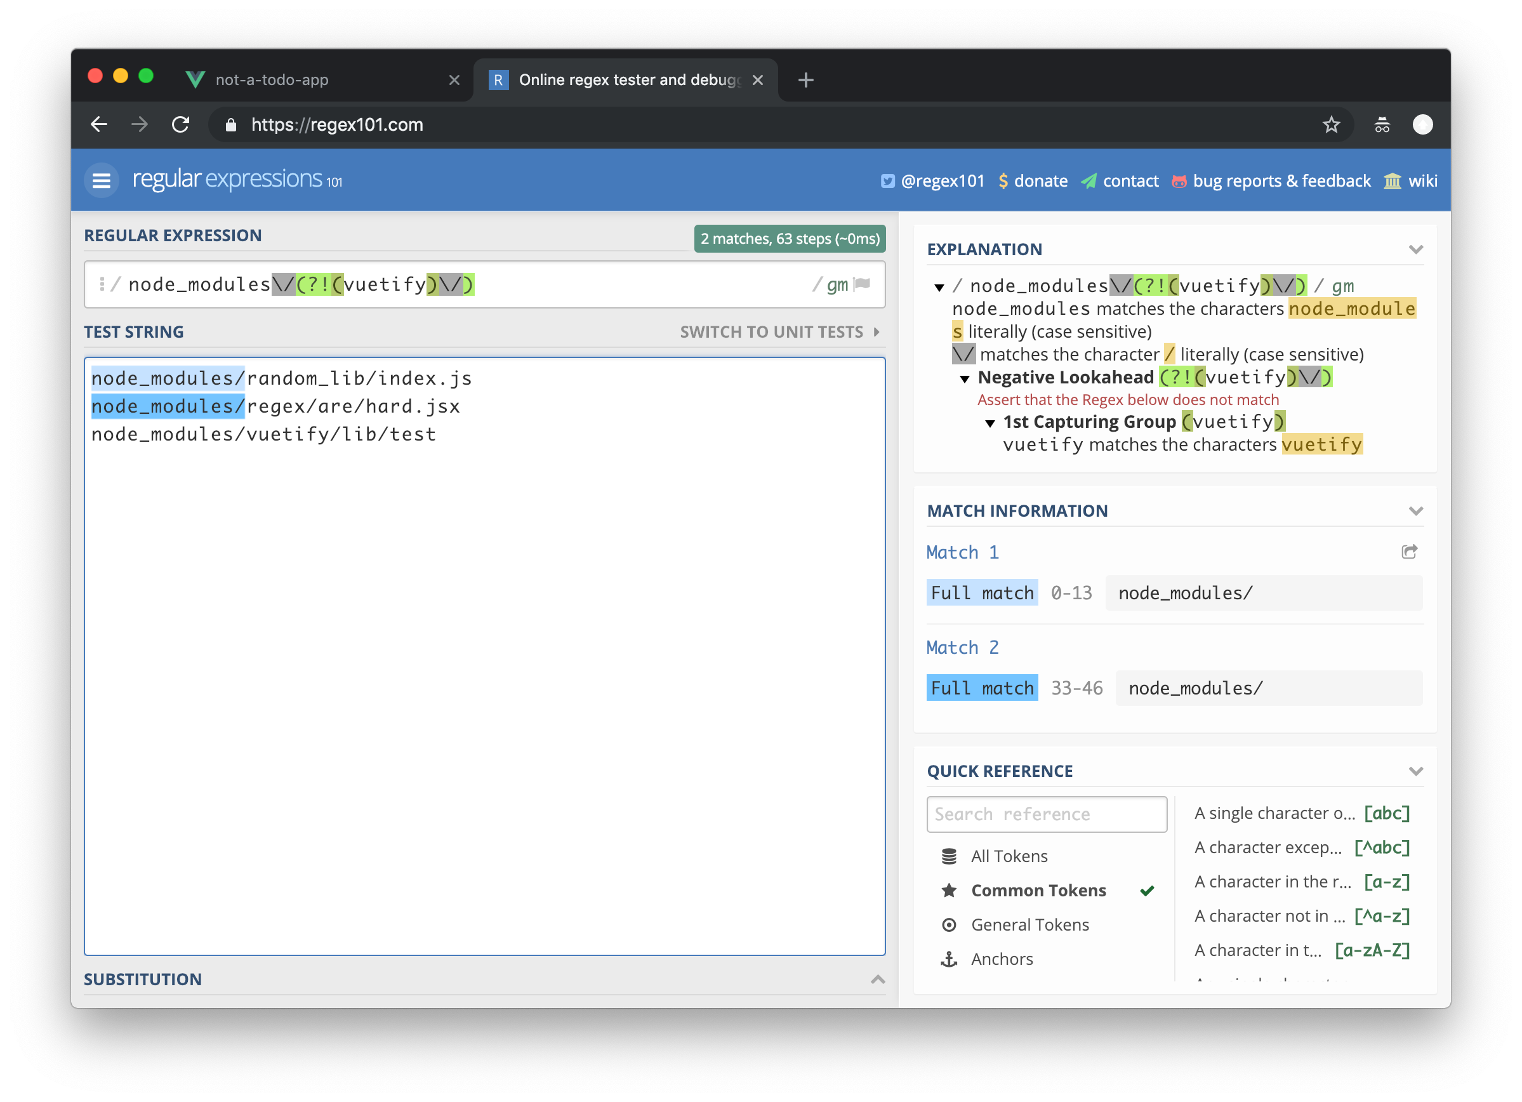Viewport: 1522px width, 1102px height.
Task: Bookmark this page with the star icon
Action: (x=1331, y=124)
